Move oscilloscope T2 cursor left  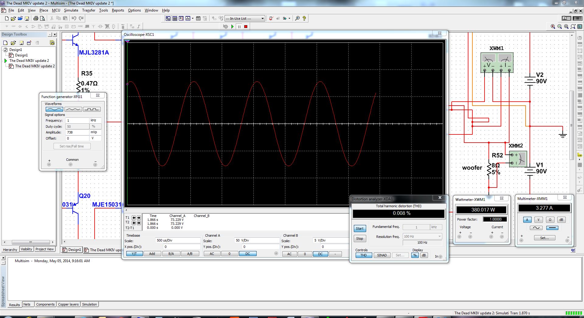[x=134, y=223]
